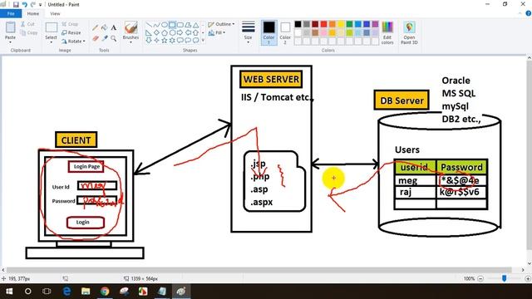The height and width of the screenshot is (299, 532).
Task: Choose the Down arrow shape
Action: click(149, 41)
